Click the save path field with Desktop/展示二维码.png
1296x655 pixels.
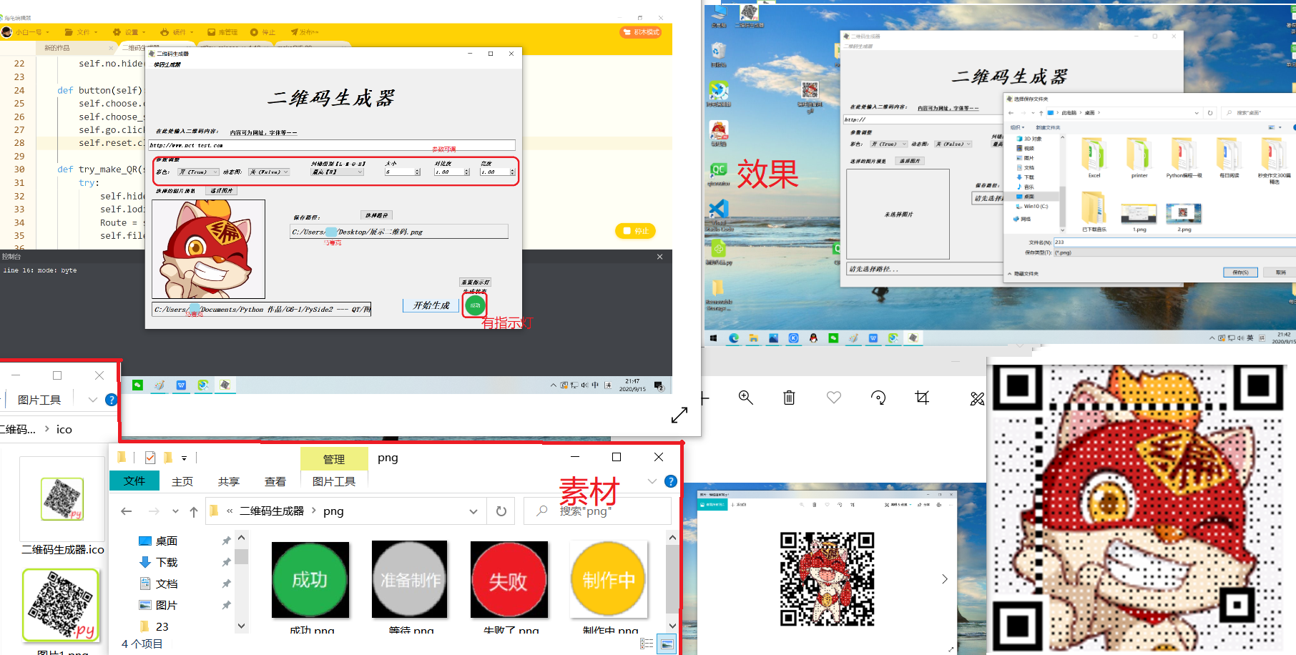tap(399, 232)
